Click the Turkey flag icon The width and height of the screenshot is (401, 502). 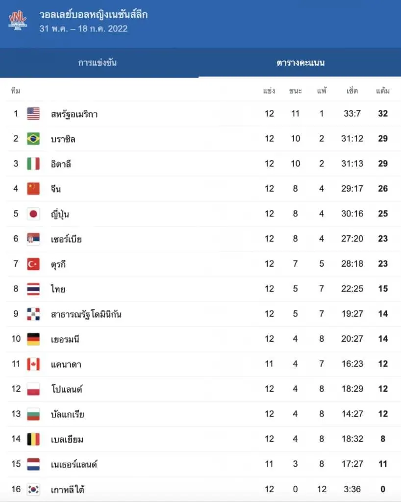pos(33,264)
